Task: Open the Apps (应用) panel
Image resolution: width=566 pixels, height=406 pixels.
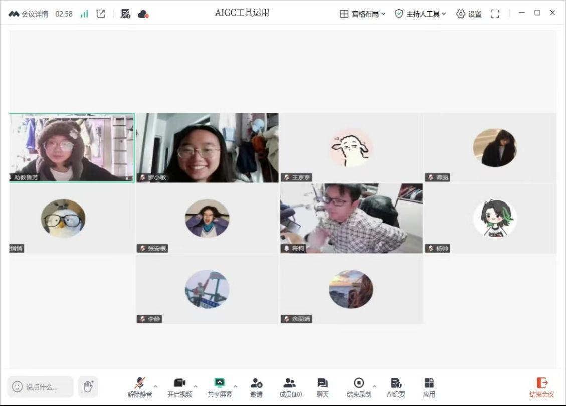Action: pos(429,387)
